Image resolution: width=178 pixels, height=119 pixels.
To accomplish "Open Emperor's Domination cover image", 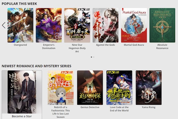I will tap(49, 25).
